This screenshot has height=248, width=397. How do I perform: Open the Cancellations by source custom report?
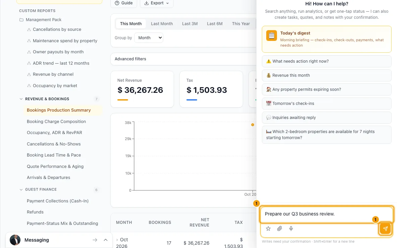[x=57, y=29]
